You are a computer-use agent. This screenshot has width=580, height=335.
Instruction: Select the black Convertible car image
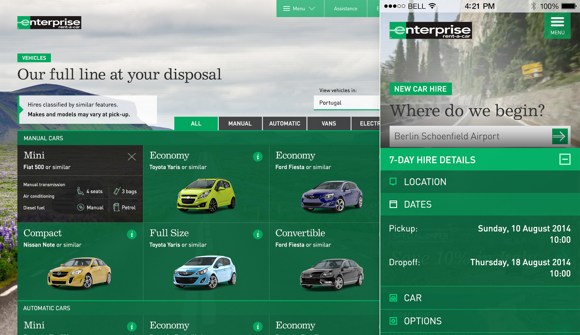pos(331,273)
